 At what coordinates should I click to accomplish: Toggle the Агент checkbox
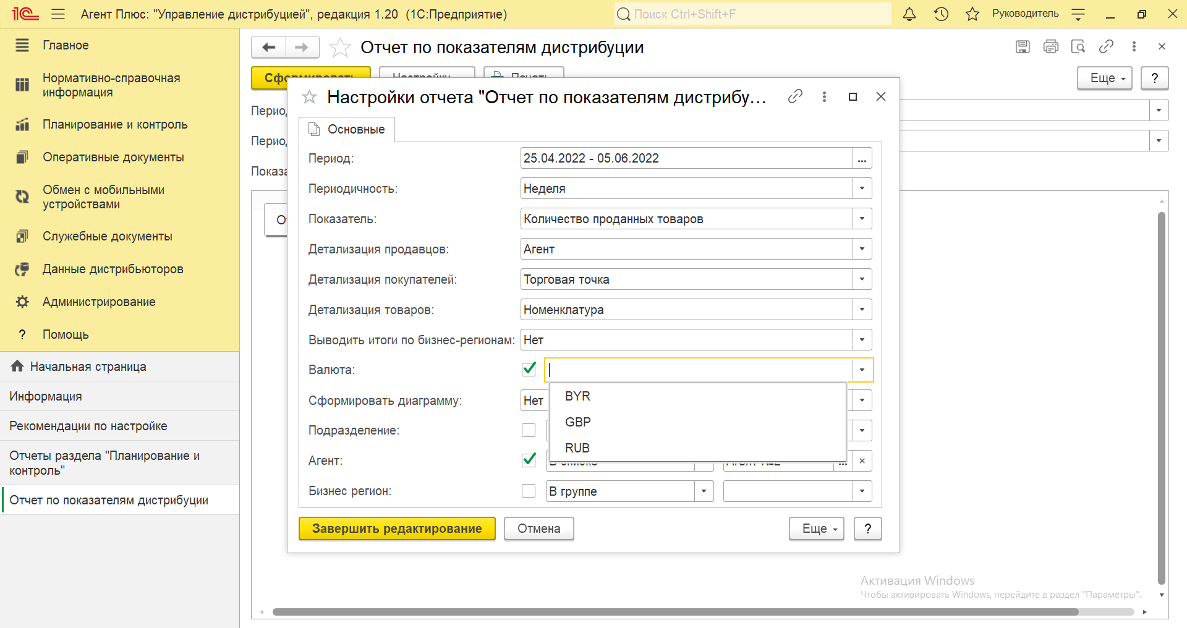[529, 460]
